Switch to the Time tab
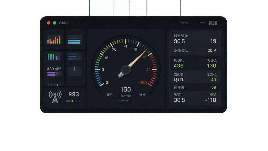The width and height of the screenshot is (268, 151). 183,23
